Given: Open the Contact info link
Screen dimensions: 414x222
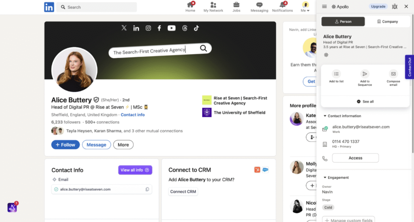Looking at the screenshot, I should 133,115.
